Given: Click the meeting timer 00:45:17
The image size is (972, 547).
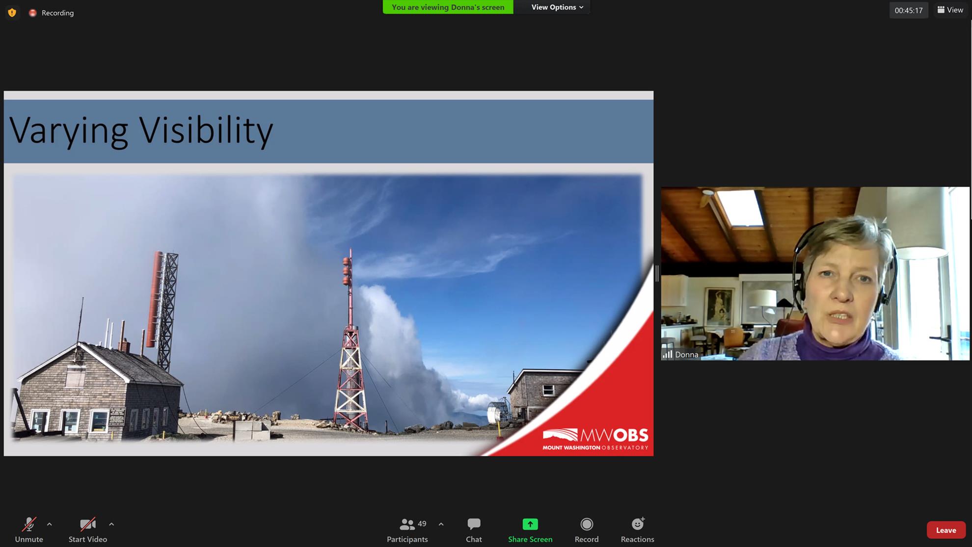Looking at the screenshot, I should 908,10.
